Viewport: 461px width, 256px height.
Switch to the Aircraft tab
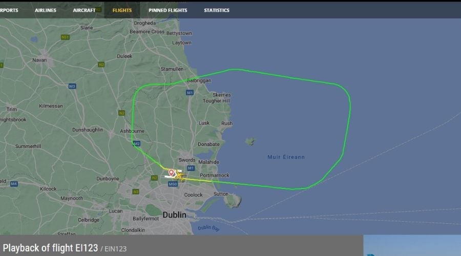pos(84,10)
